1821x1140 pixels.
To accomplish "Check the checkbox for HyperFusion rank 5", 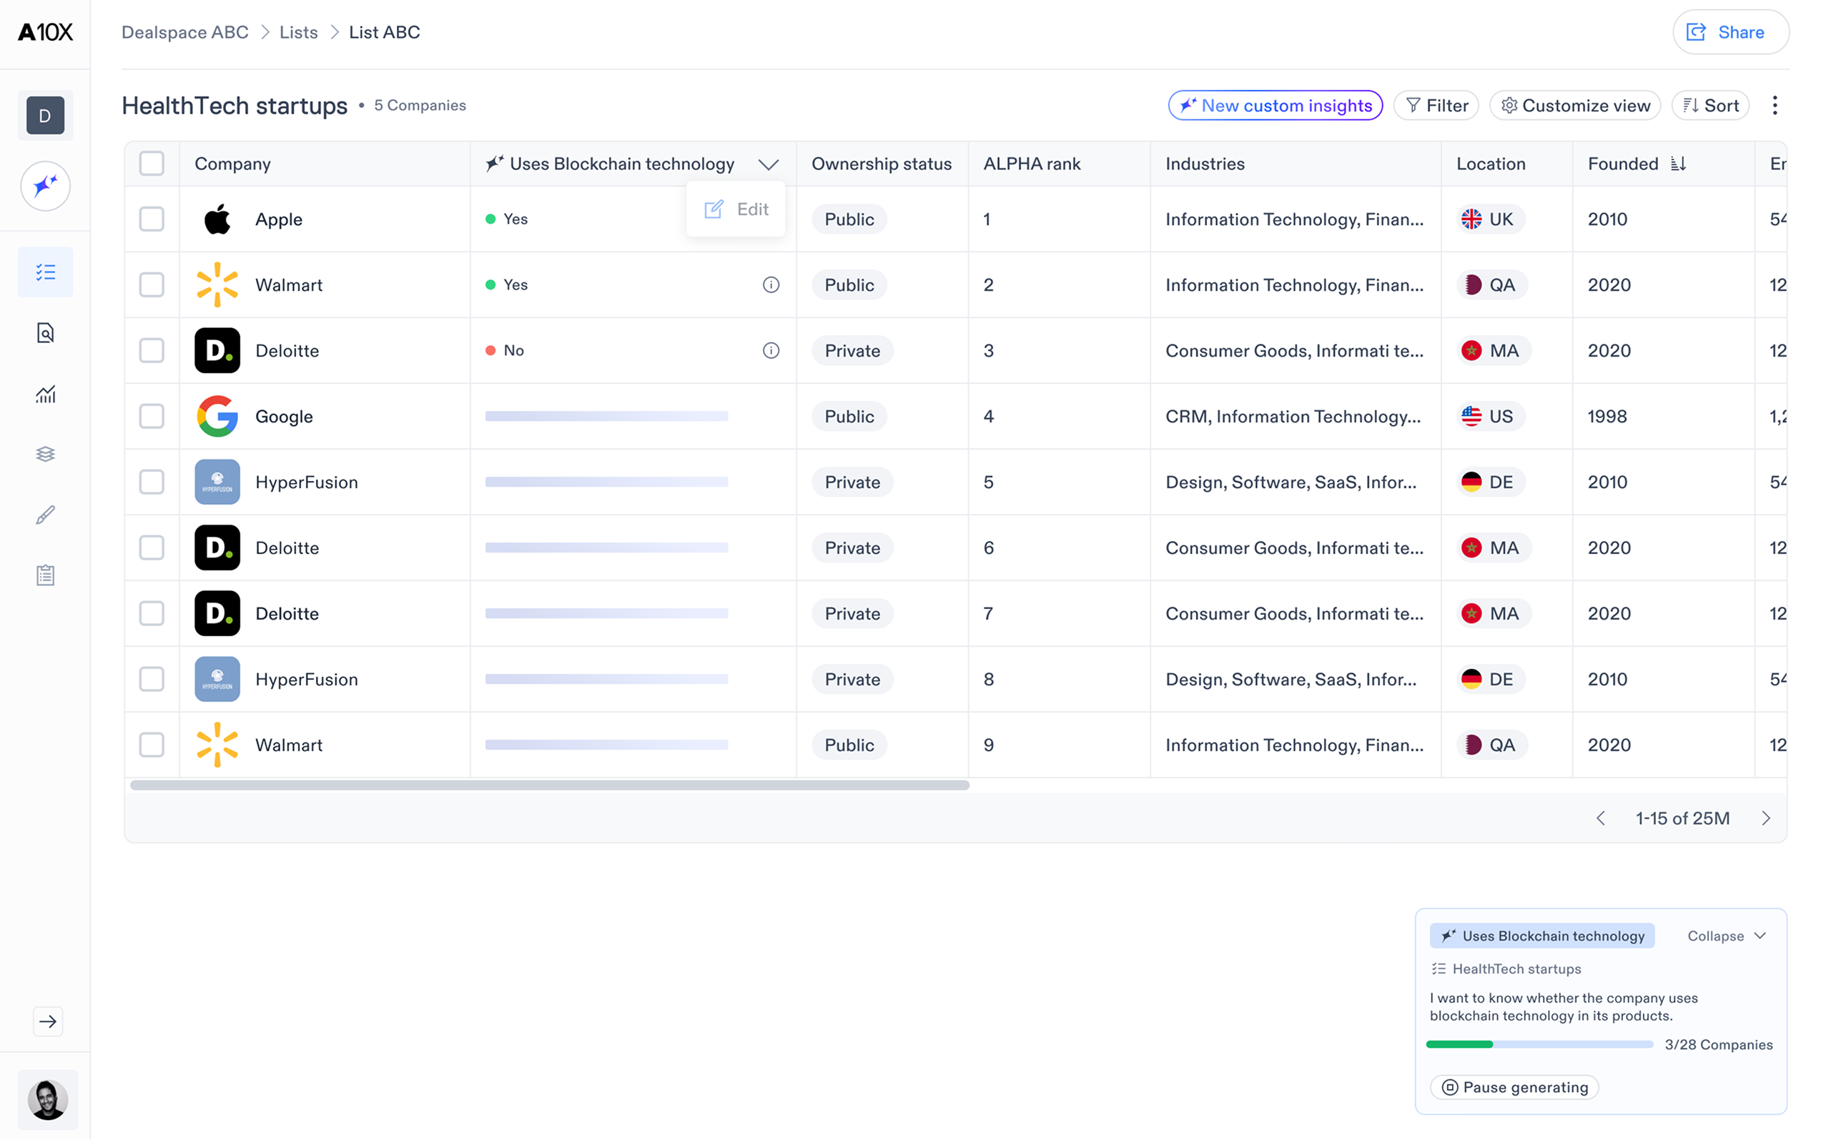I will tap(152, 482).
